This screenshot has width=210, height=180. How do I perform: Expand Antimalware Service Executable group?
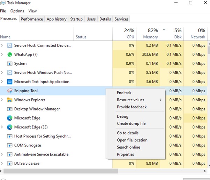[x=2, y=154]
